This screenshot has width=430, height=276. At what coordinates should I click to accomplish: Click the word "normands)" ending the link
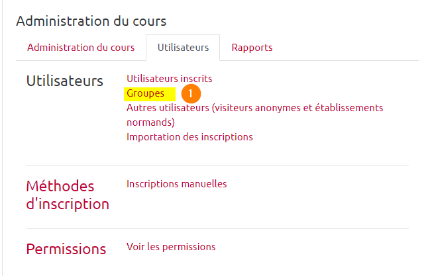150,122
